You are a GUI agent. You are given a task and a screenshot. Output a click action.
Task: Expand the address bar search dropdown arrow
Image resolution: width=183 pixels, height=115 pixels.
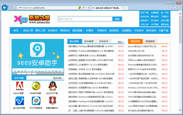[x=86, y=8]
